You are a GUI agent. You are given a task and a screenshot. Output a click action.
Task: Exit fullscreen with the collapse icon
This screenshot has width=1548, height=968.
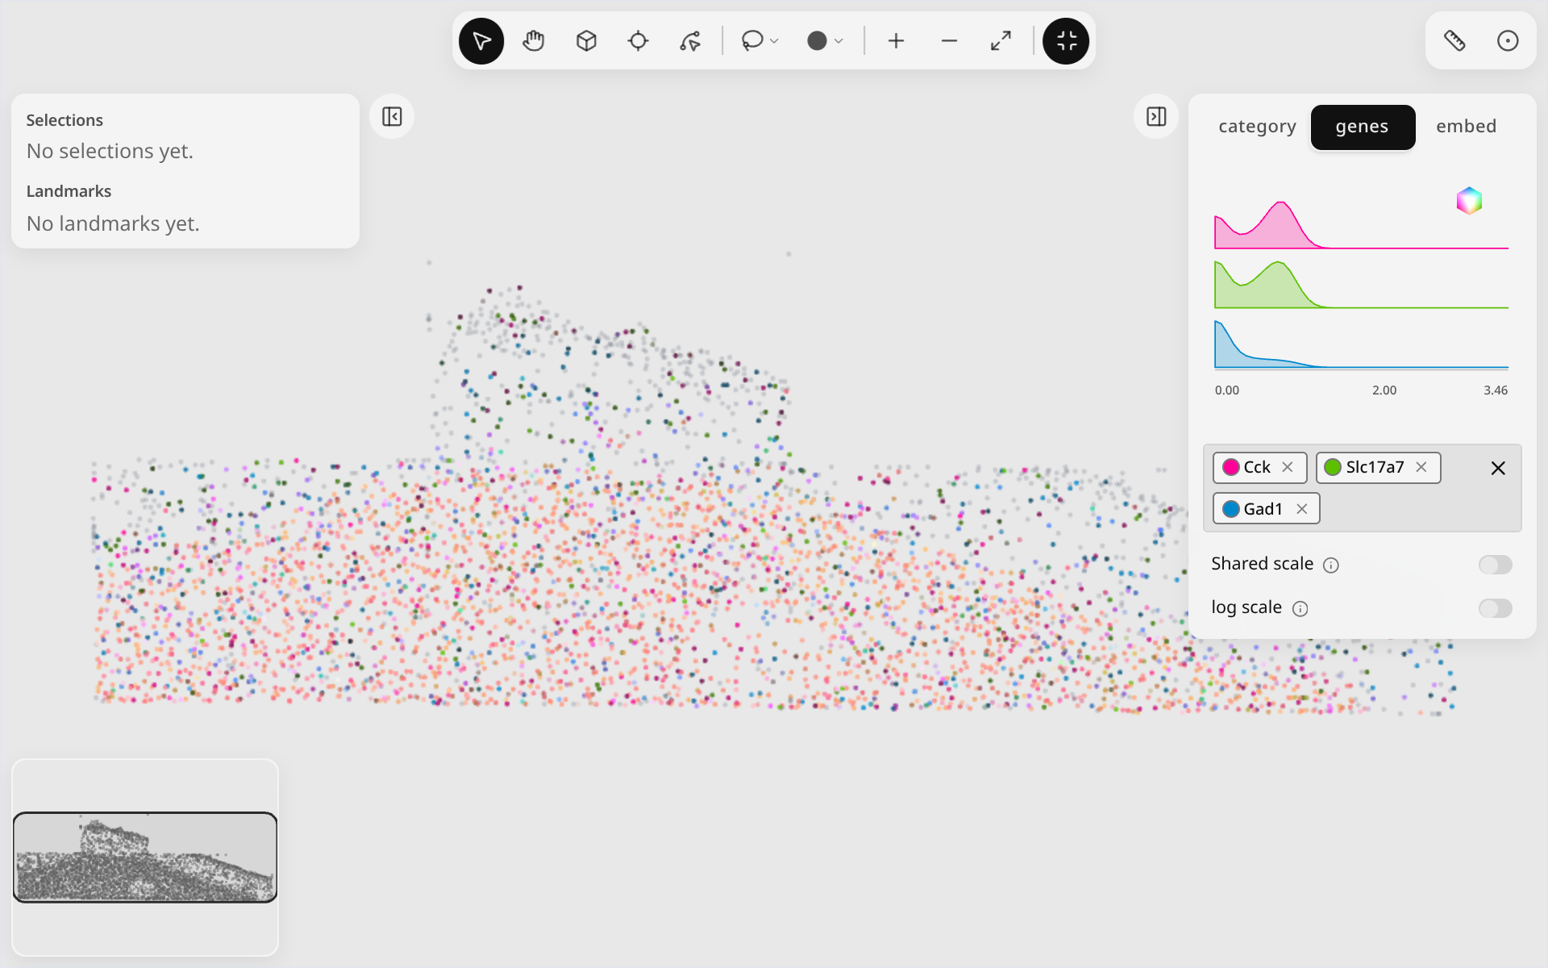(x=1066, y=41)
